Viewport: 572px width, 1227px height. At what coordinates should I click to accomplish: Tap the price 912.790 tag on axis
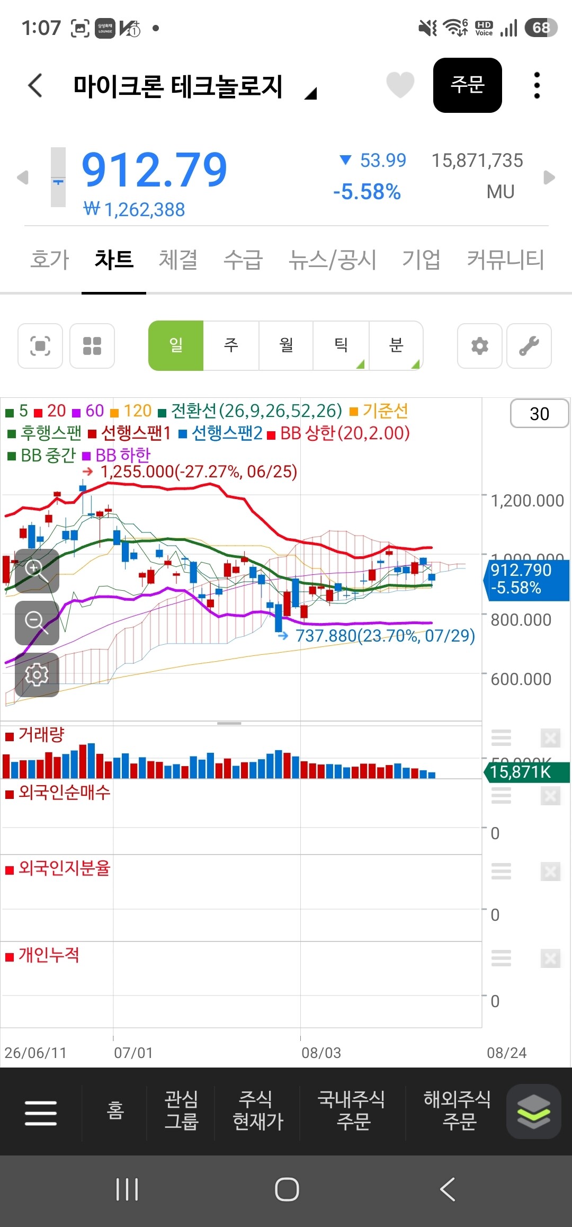(527, 579)
